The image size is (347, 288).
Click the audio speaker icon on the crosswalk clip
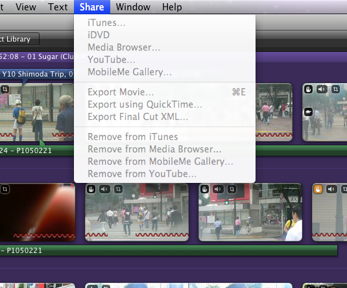pos(104,189)
